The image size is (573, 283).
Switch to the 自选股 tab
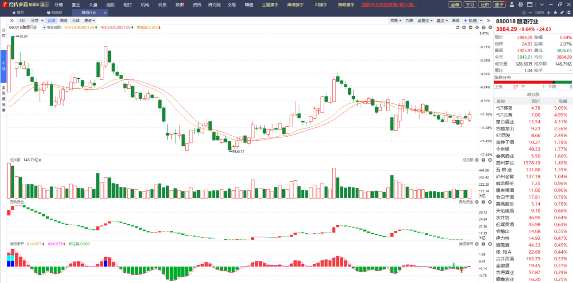pyautogui.click(x=54, y=13)
